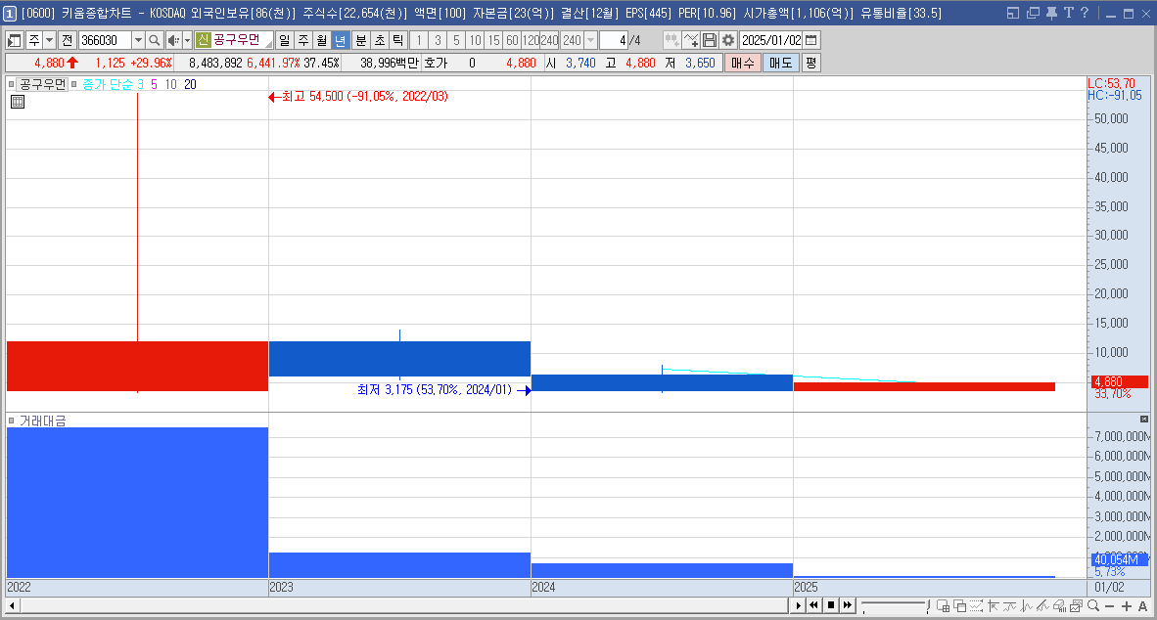
Task: Click the 매수 buy button
Action: [742, 64]
